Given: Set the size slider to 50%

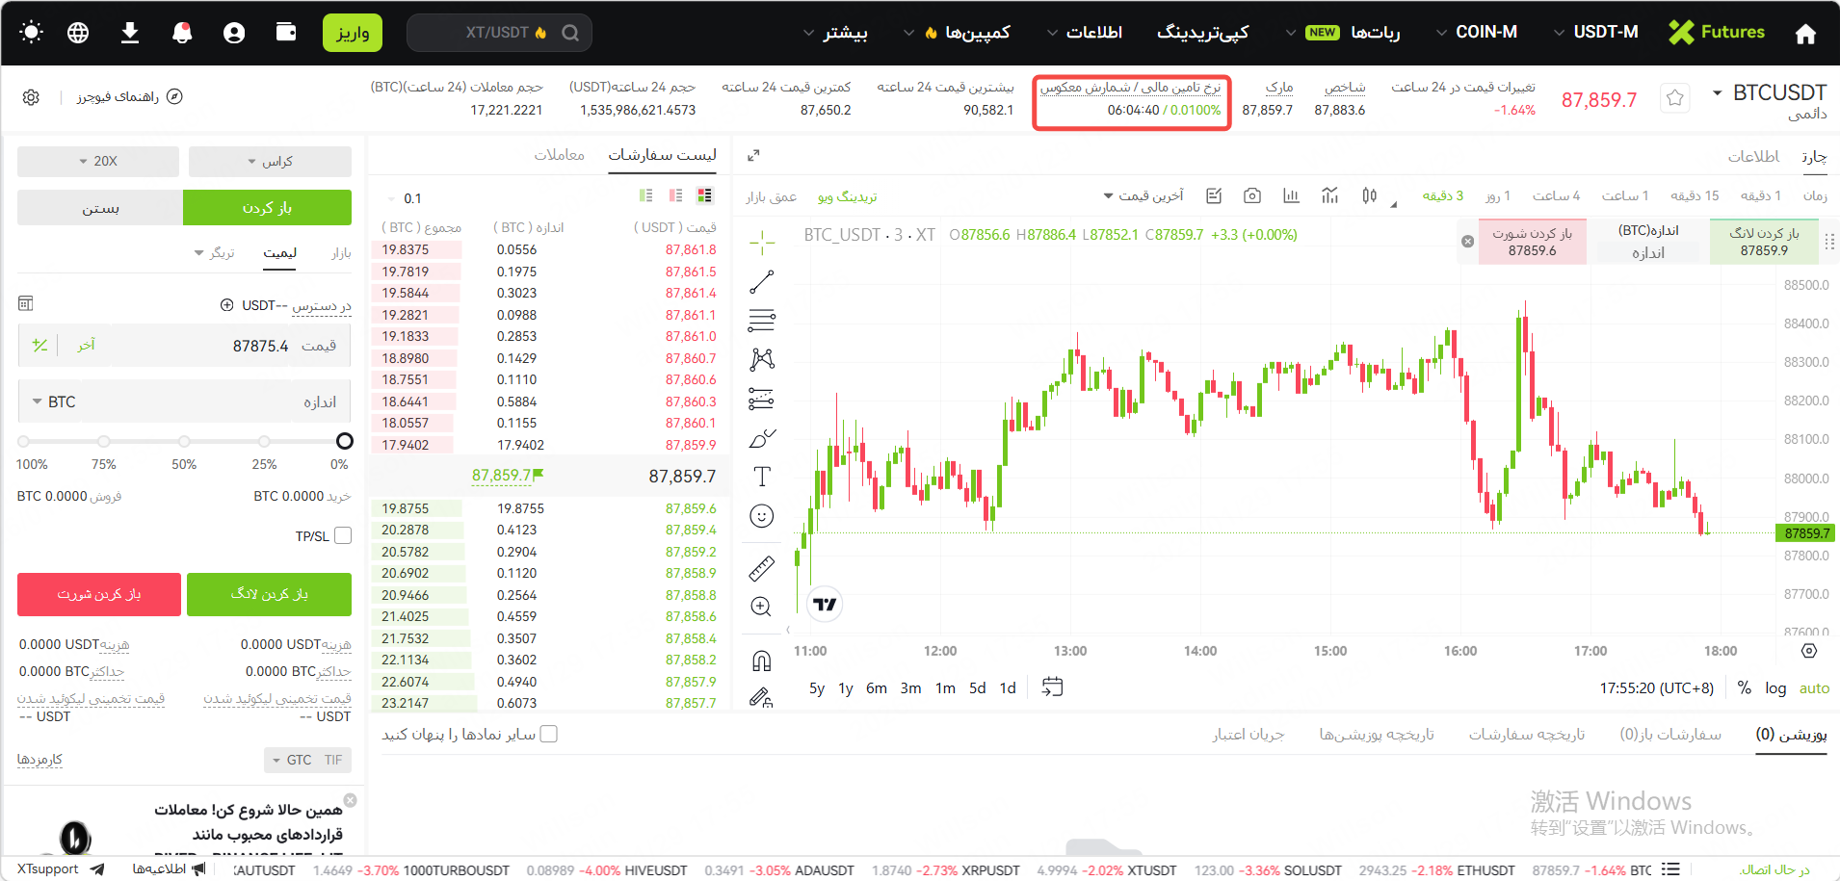Looking at the screenshot, I should coord(184,441).
